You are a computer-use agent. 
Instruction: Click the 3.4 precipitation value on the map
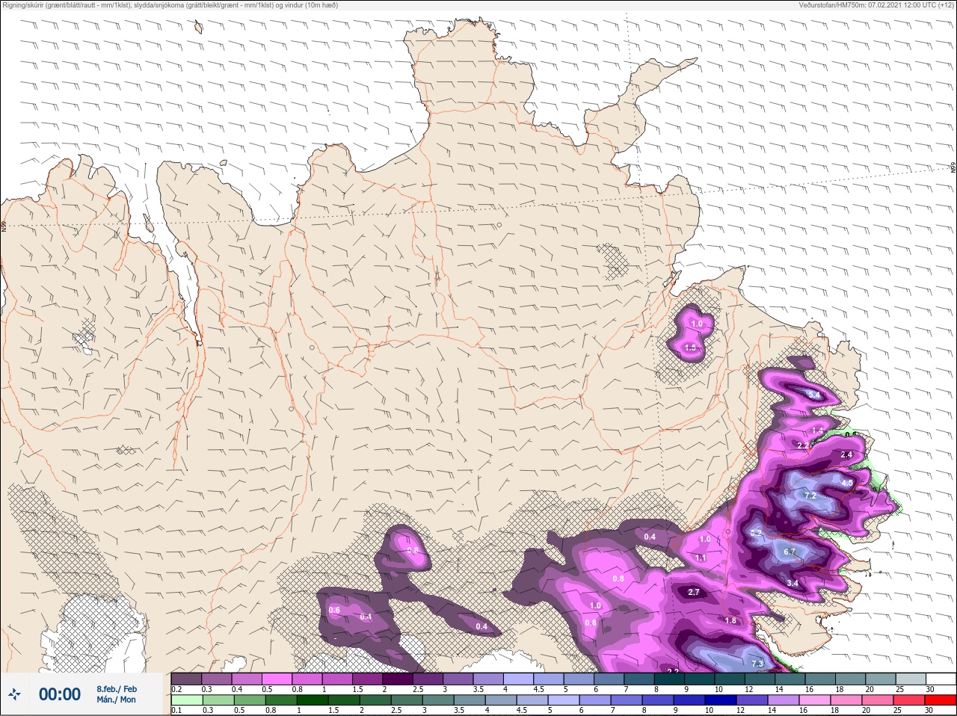(793, 583)
